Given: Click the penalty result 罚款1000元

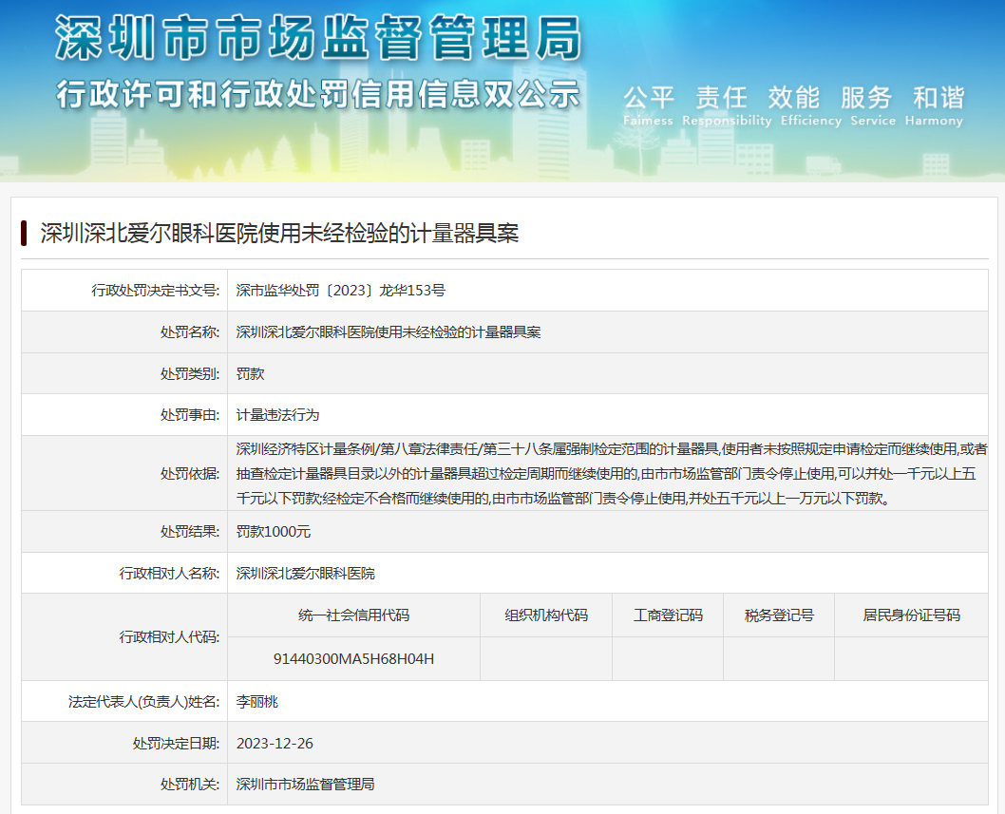Looking at the screenshot, I should pos(274,532).
